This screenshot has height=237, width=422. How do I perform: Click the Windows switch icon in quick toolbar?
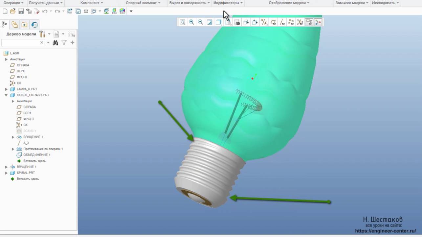(94, 11)
